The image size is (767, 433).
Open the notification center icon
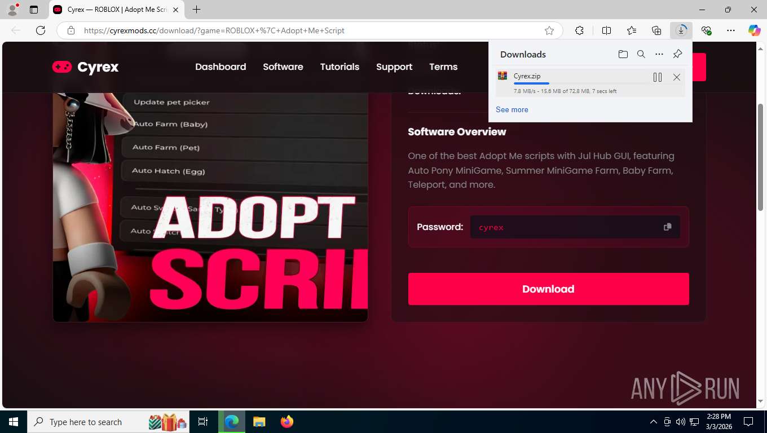pos(748,422)
